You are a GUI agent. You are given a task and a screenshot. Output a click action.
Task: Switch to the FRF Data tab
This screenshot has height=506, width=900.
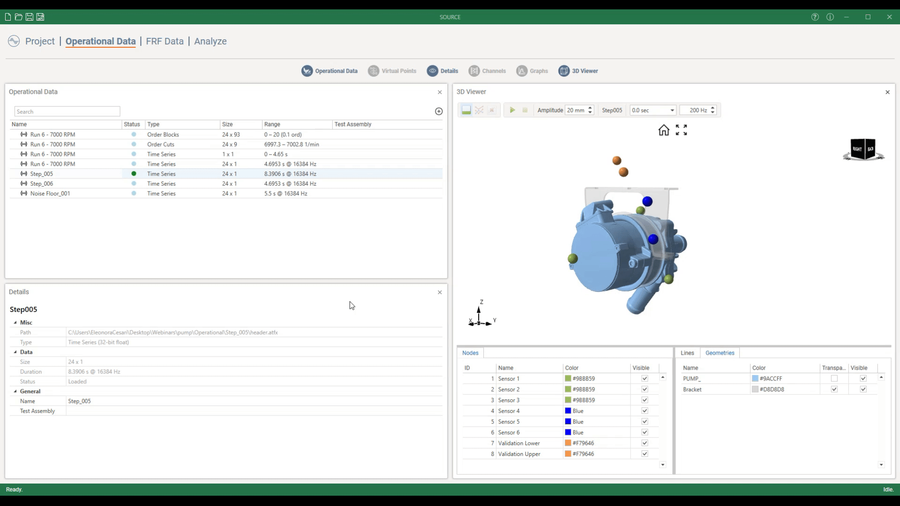[x=165, y=41]
